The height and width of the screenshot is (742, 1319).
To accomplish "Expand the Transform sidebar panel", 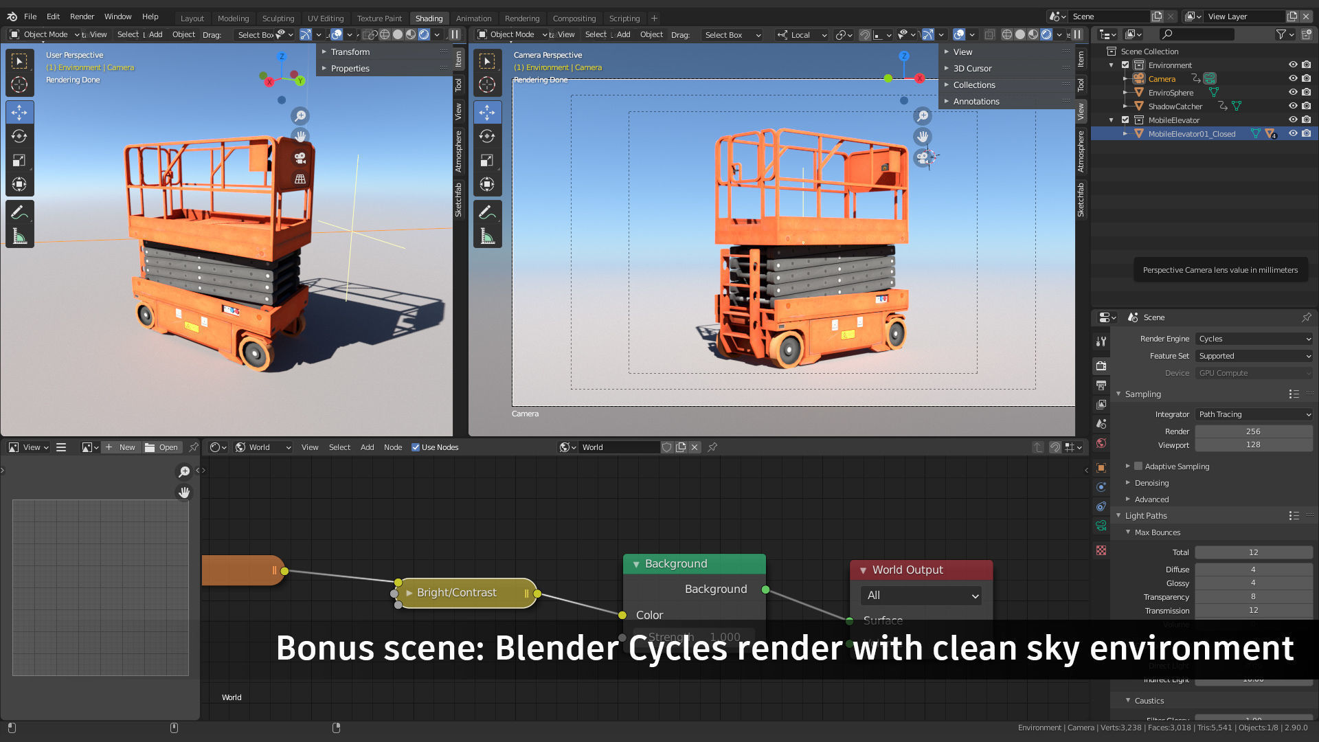I will coord(350,52).
